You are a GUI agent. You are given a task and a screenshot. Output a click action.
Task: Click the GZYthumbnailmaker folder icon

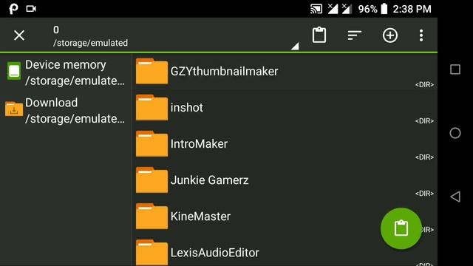[152, 72]
